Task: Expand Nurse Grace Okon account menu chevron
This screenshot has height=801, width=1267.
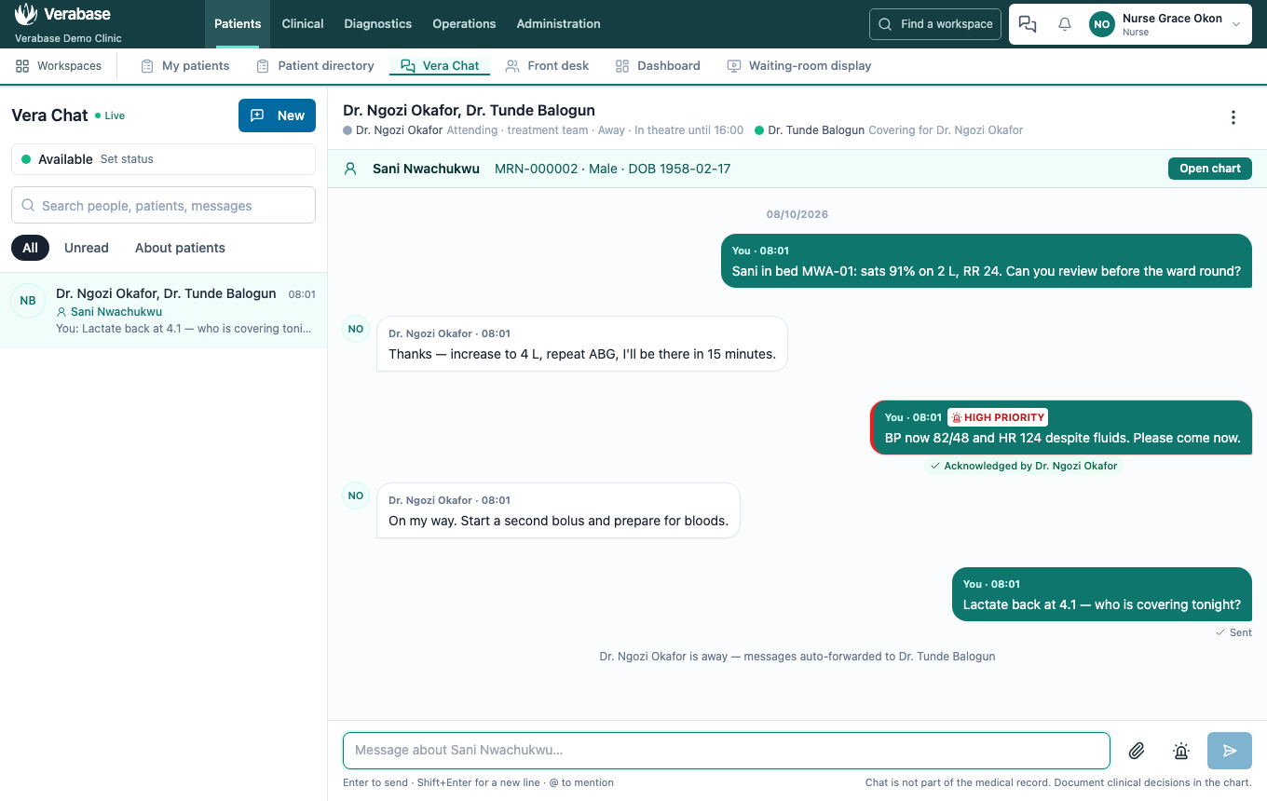Action: [x=1236, y=24]
